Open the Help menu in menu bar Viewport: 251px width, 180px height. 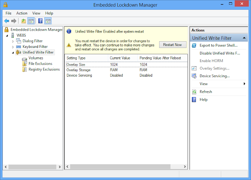[49, 13]
